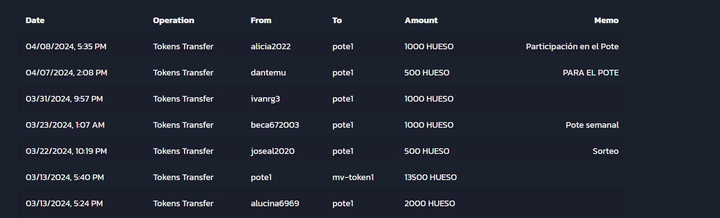Viewport: 720px width, 218px height.
Task: Click the 'Pote semanal' memo text
Action: pos(592,125)
